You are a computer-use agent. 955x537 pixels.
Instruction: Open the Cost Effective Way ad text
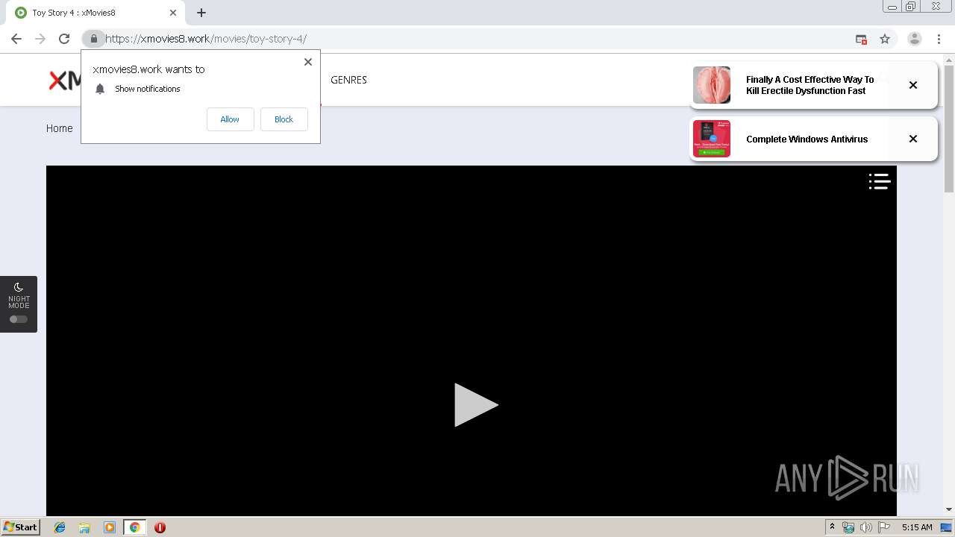[x=810, y=85]
